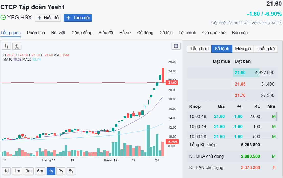Open the Cổ tức dividends tab
Viewport: 283px width, 178px height.
pyautogui.click(x=166, y=33)
